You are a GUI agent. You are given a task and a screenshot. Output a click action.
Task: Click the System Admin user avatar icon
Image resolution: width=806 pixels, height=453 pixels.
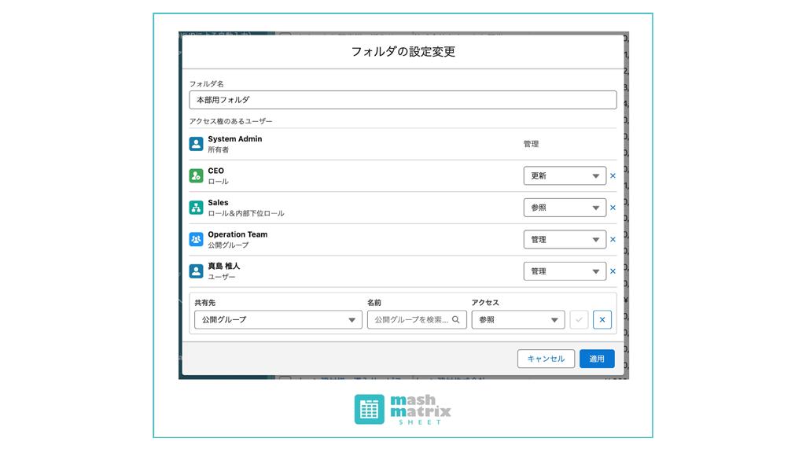[x=196, y=144]
